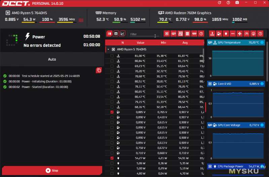Untick the checked 0,885 V row checkbox
The image size is (269, 177).
coord(112,112)
